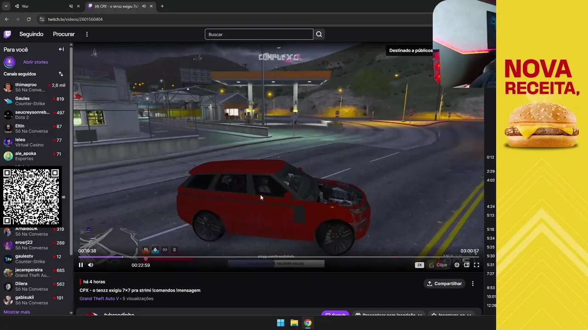Open erosrj22 channel
Screen dimensions: 588x330
[34, 245]
